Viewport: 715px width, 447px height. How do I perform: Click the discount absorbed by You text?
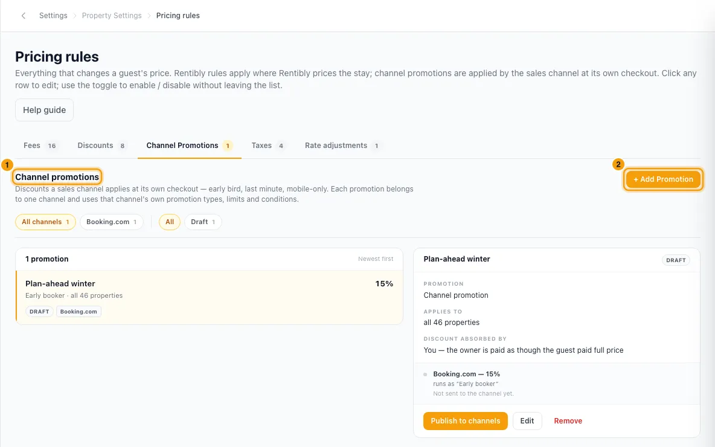pos(524,350)
